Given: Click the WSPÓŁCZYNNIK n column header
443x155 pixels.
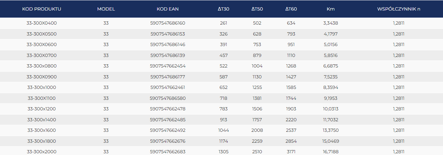Looking at the screenshot, I should [399, 9].
